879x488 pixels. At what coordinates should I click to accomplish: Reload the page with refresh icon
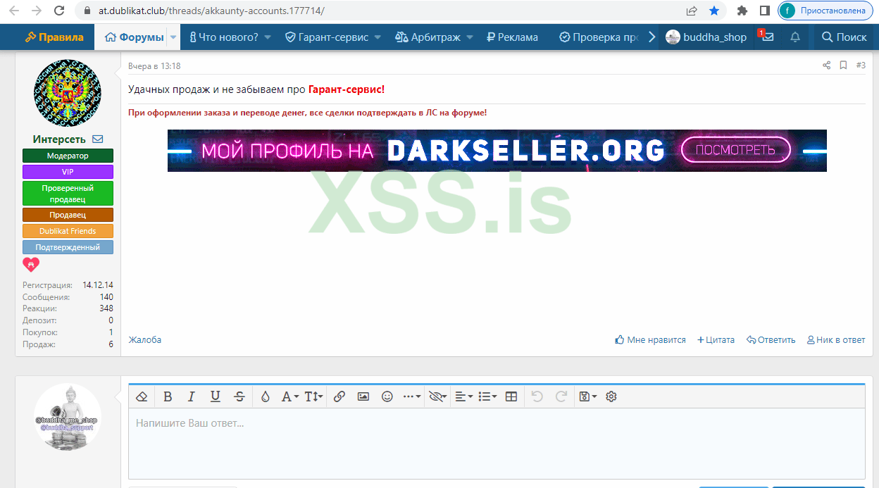coord(59,11)
